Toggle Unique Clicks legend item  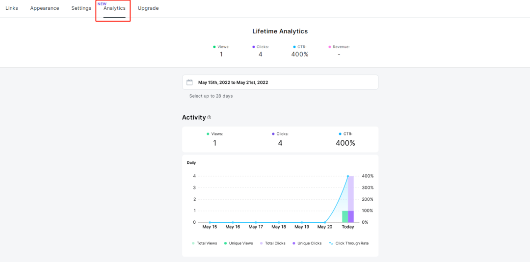pyautogui.click(x=307, y=243)
